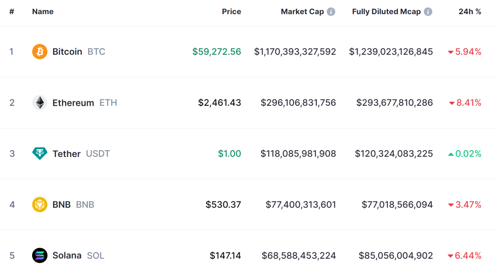Viewport: 499px width, 271px height.
Task: Open the Ethereum name link
Action: pyautogui.click(x=73, y=103)
